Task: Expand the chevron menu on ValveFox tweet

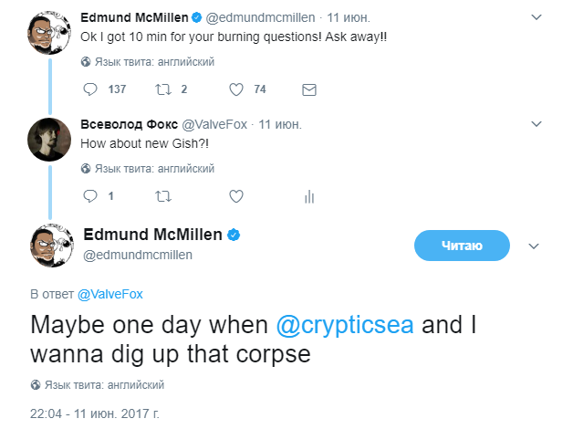Action: (537, 124)
